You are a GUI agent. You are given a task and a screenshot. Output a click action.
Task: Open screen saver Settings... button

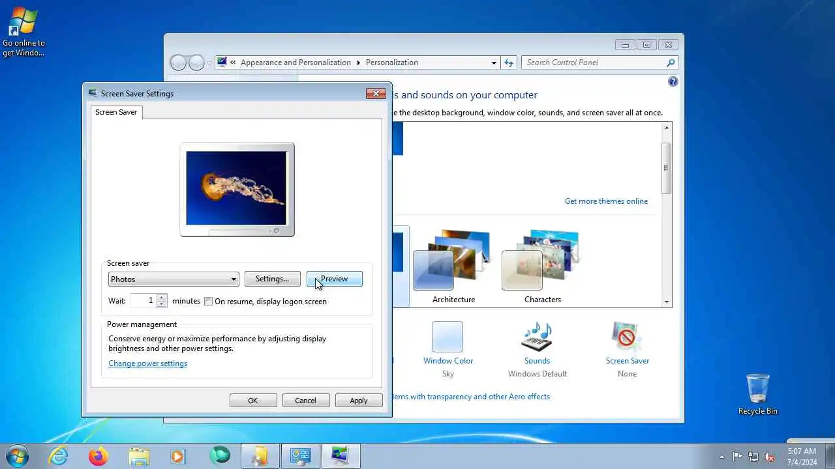pyautogui.click(x=272, y=279)
